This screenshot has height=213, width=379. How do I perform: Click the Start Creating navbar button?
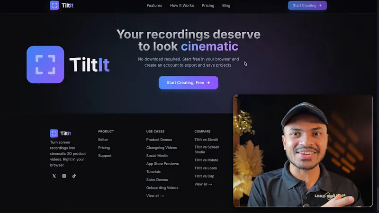[x=307, y=5]
